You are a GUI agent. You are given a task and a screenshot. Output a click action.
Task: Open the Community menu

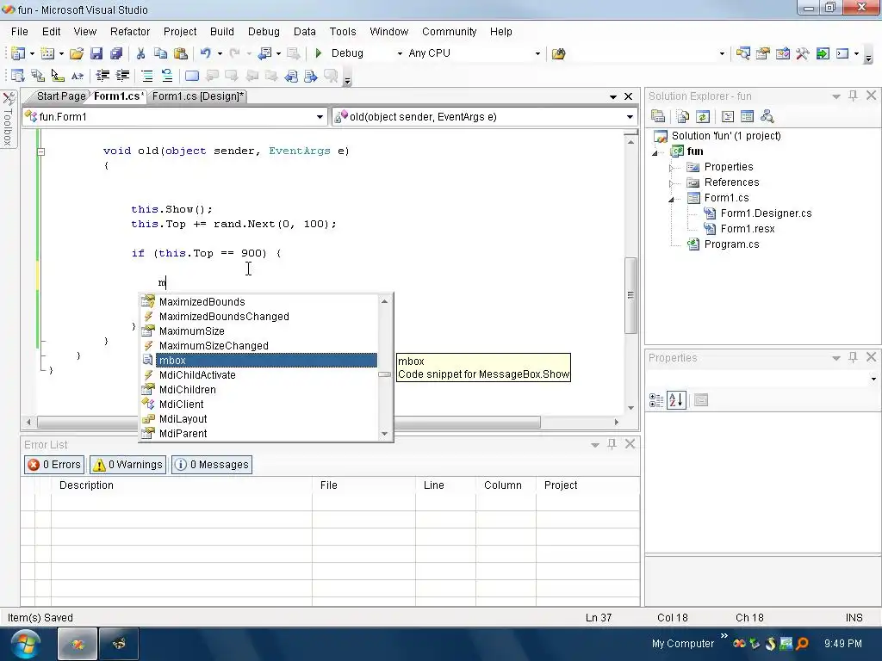click(449, 32)
